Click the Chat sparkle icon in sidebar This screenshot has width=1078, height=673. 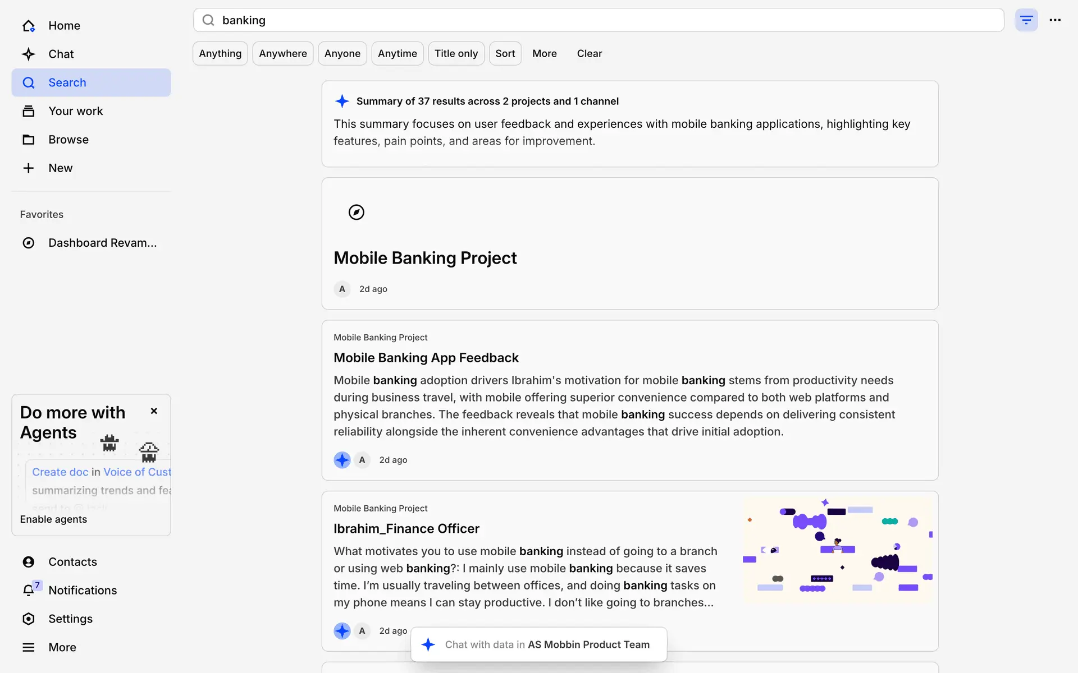coord(29,54)
